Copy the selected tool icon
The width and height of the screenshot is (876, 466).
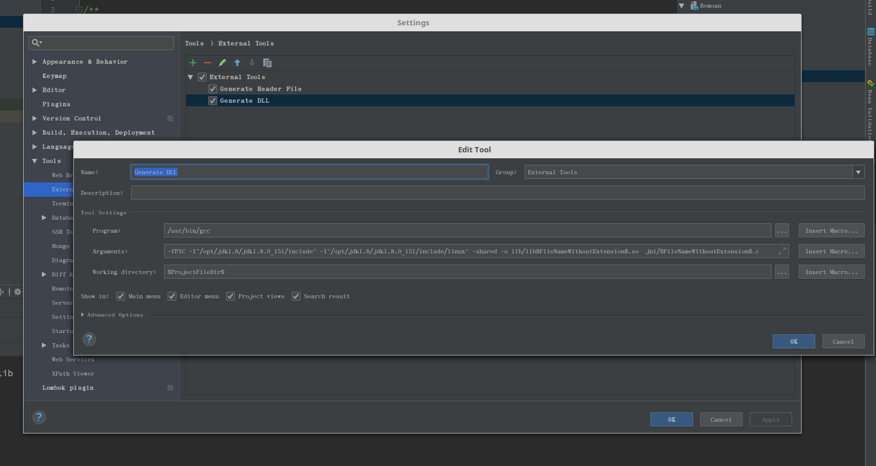pyautogui.click(x=267, y=63)
